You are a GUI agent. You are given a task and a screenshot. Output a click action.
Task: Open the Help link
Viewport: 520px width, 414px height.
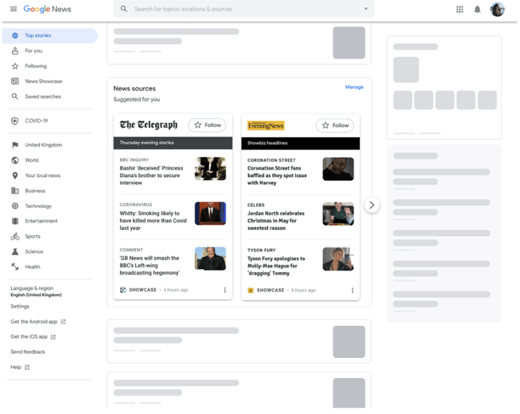pyautogui.click(x=20, y=368)
